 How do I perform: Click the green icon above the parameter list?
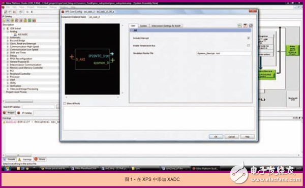tap(239, 26)
